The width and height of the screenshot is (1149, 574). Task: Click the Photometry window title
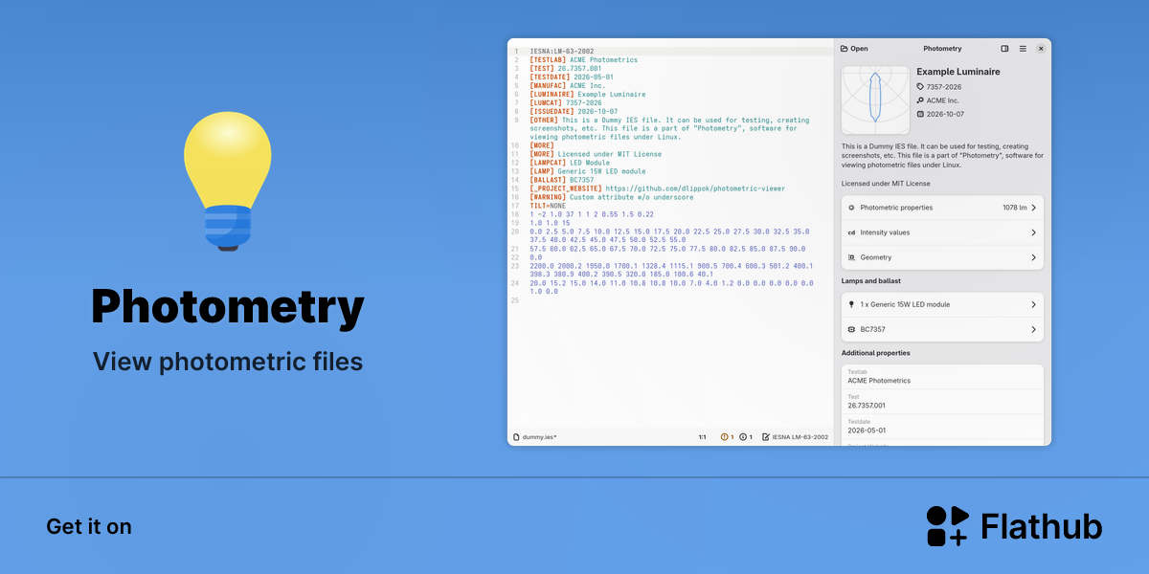click(942, 49)
